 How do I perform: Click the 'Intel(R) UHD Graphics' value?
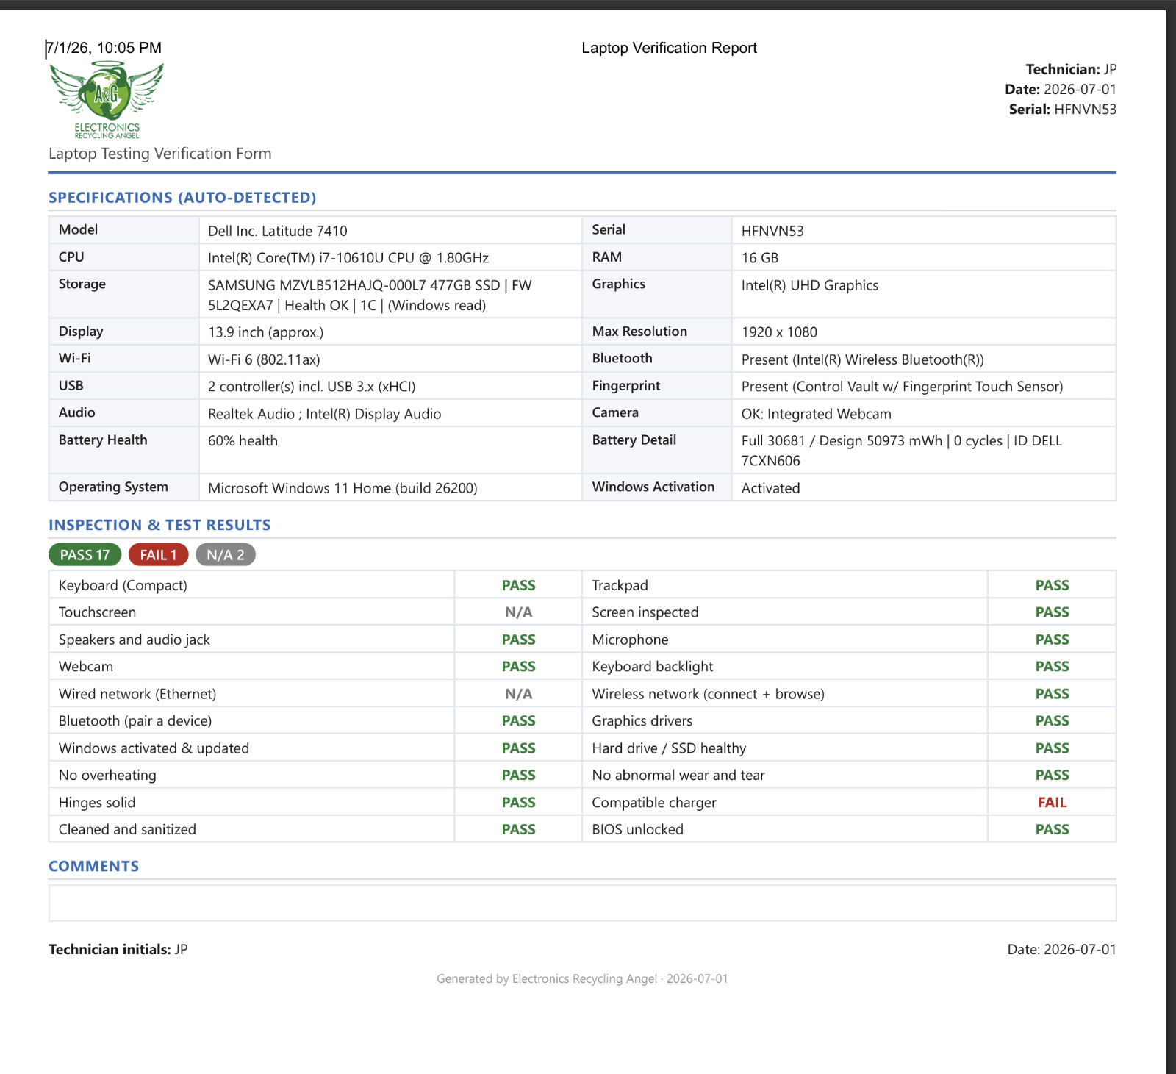[810, 285]
